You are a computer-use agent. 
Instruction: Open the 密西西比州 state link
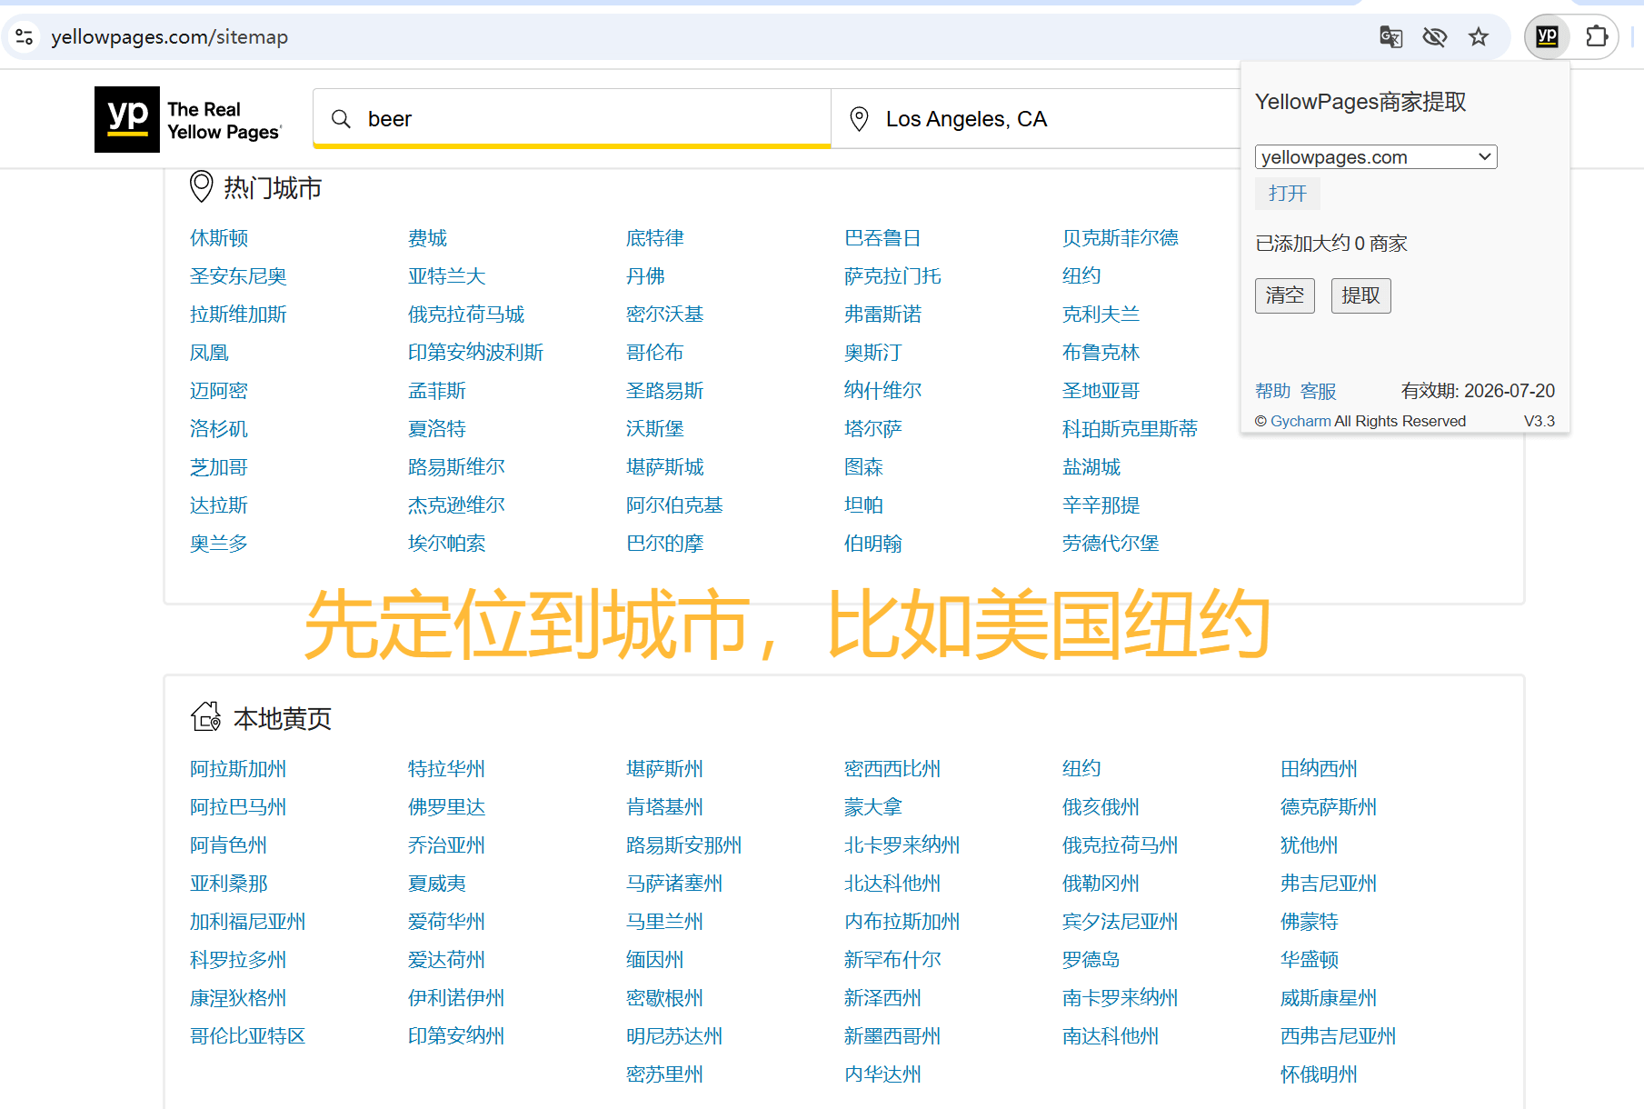tap(892, 769)
